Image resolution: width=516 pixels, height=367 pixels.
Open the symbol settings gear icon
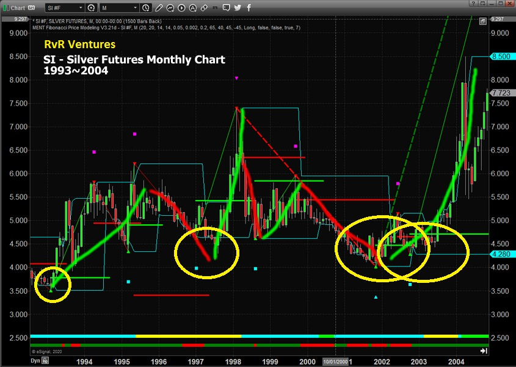tap(91, 8)
